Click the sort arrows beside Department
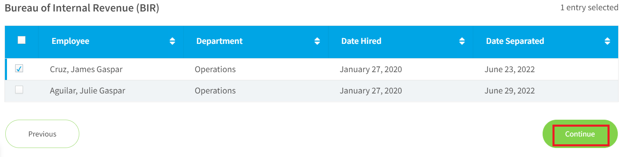 click(317, 41)
